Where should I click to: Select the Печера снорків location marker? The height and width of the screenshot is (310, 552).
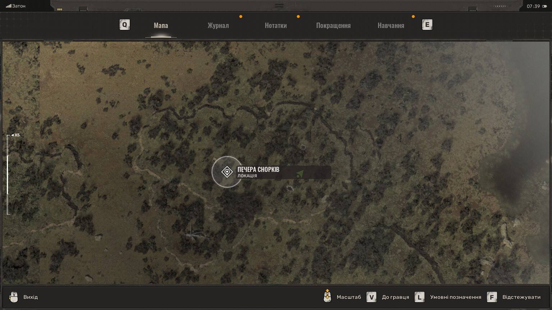(227, 172)
